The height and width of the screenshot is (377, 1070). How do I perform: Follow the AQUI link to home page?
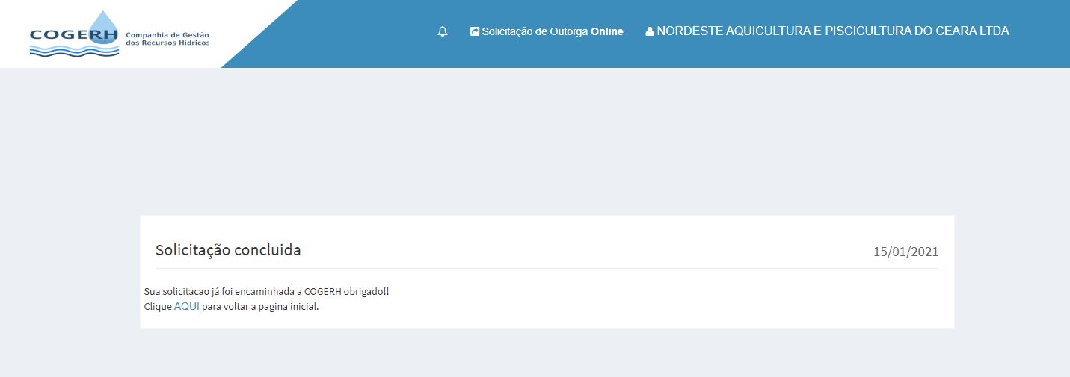(x=186, y=306)
